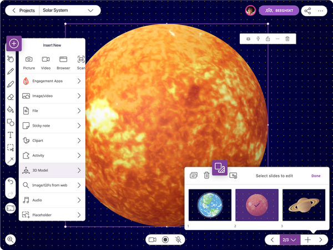
Task: Toggle the microphone mute button
Action: click(178, 239)
